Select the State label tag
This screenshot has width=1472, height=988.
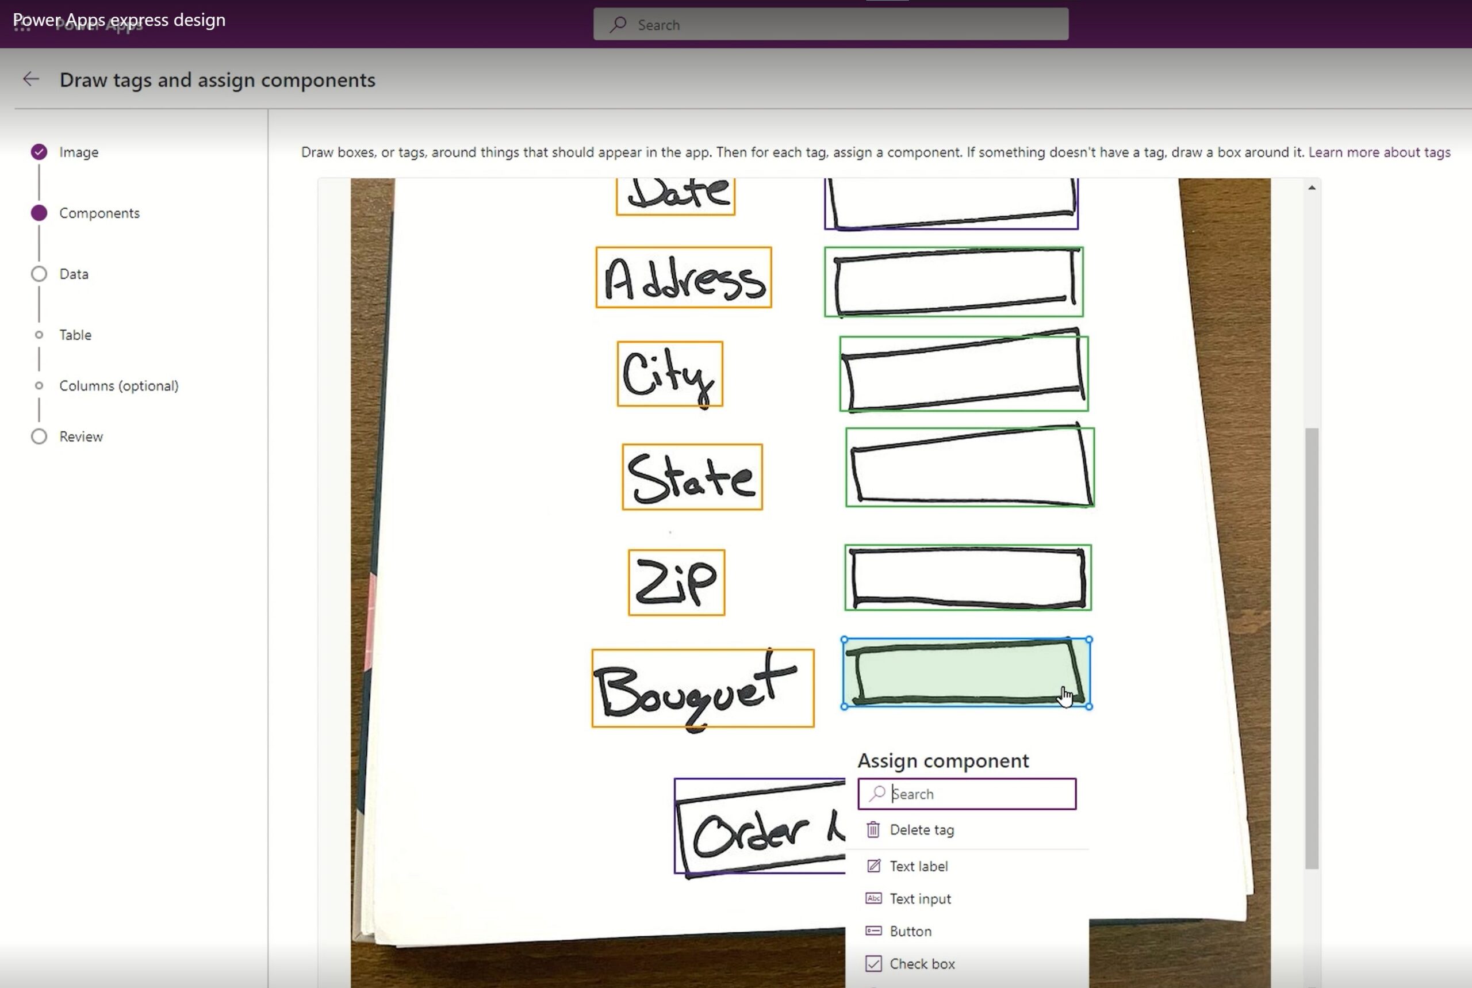coord(692,477)
